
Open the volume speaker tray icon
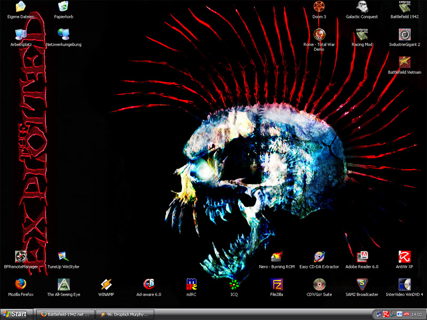399,314
